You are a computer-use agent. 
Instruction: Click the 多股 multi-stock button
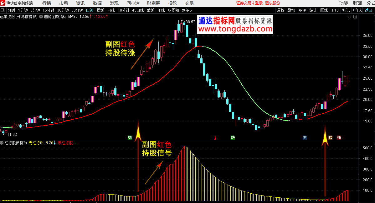(302, 10)
